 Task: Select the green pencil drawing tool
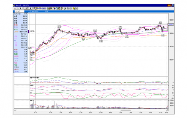(65, 8)
